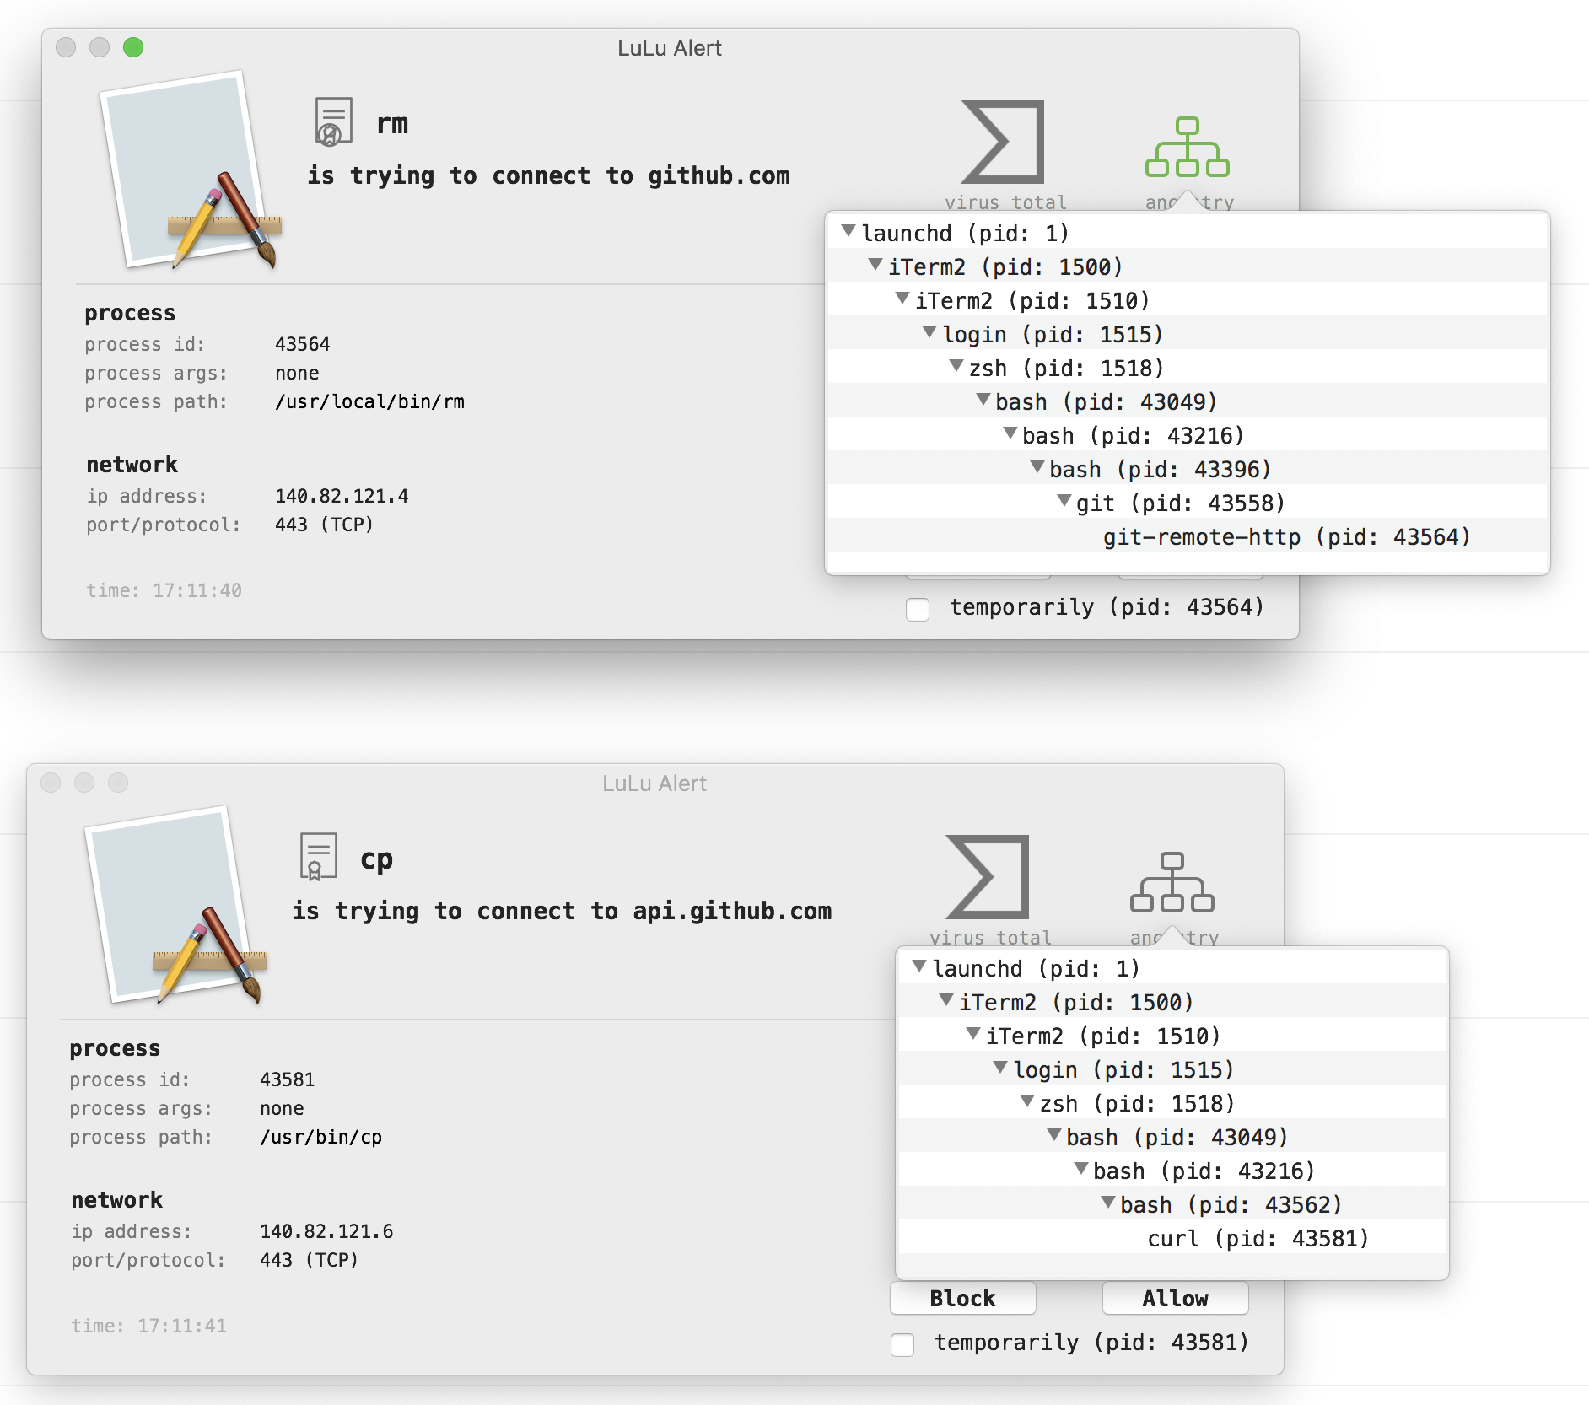Tick temporarily checkbox for pid 43564
This screenshot has height=1405, width=1589.
pos(918,609)
